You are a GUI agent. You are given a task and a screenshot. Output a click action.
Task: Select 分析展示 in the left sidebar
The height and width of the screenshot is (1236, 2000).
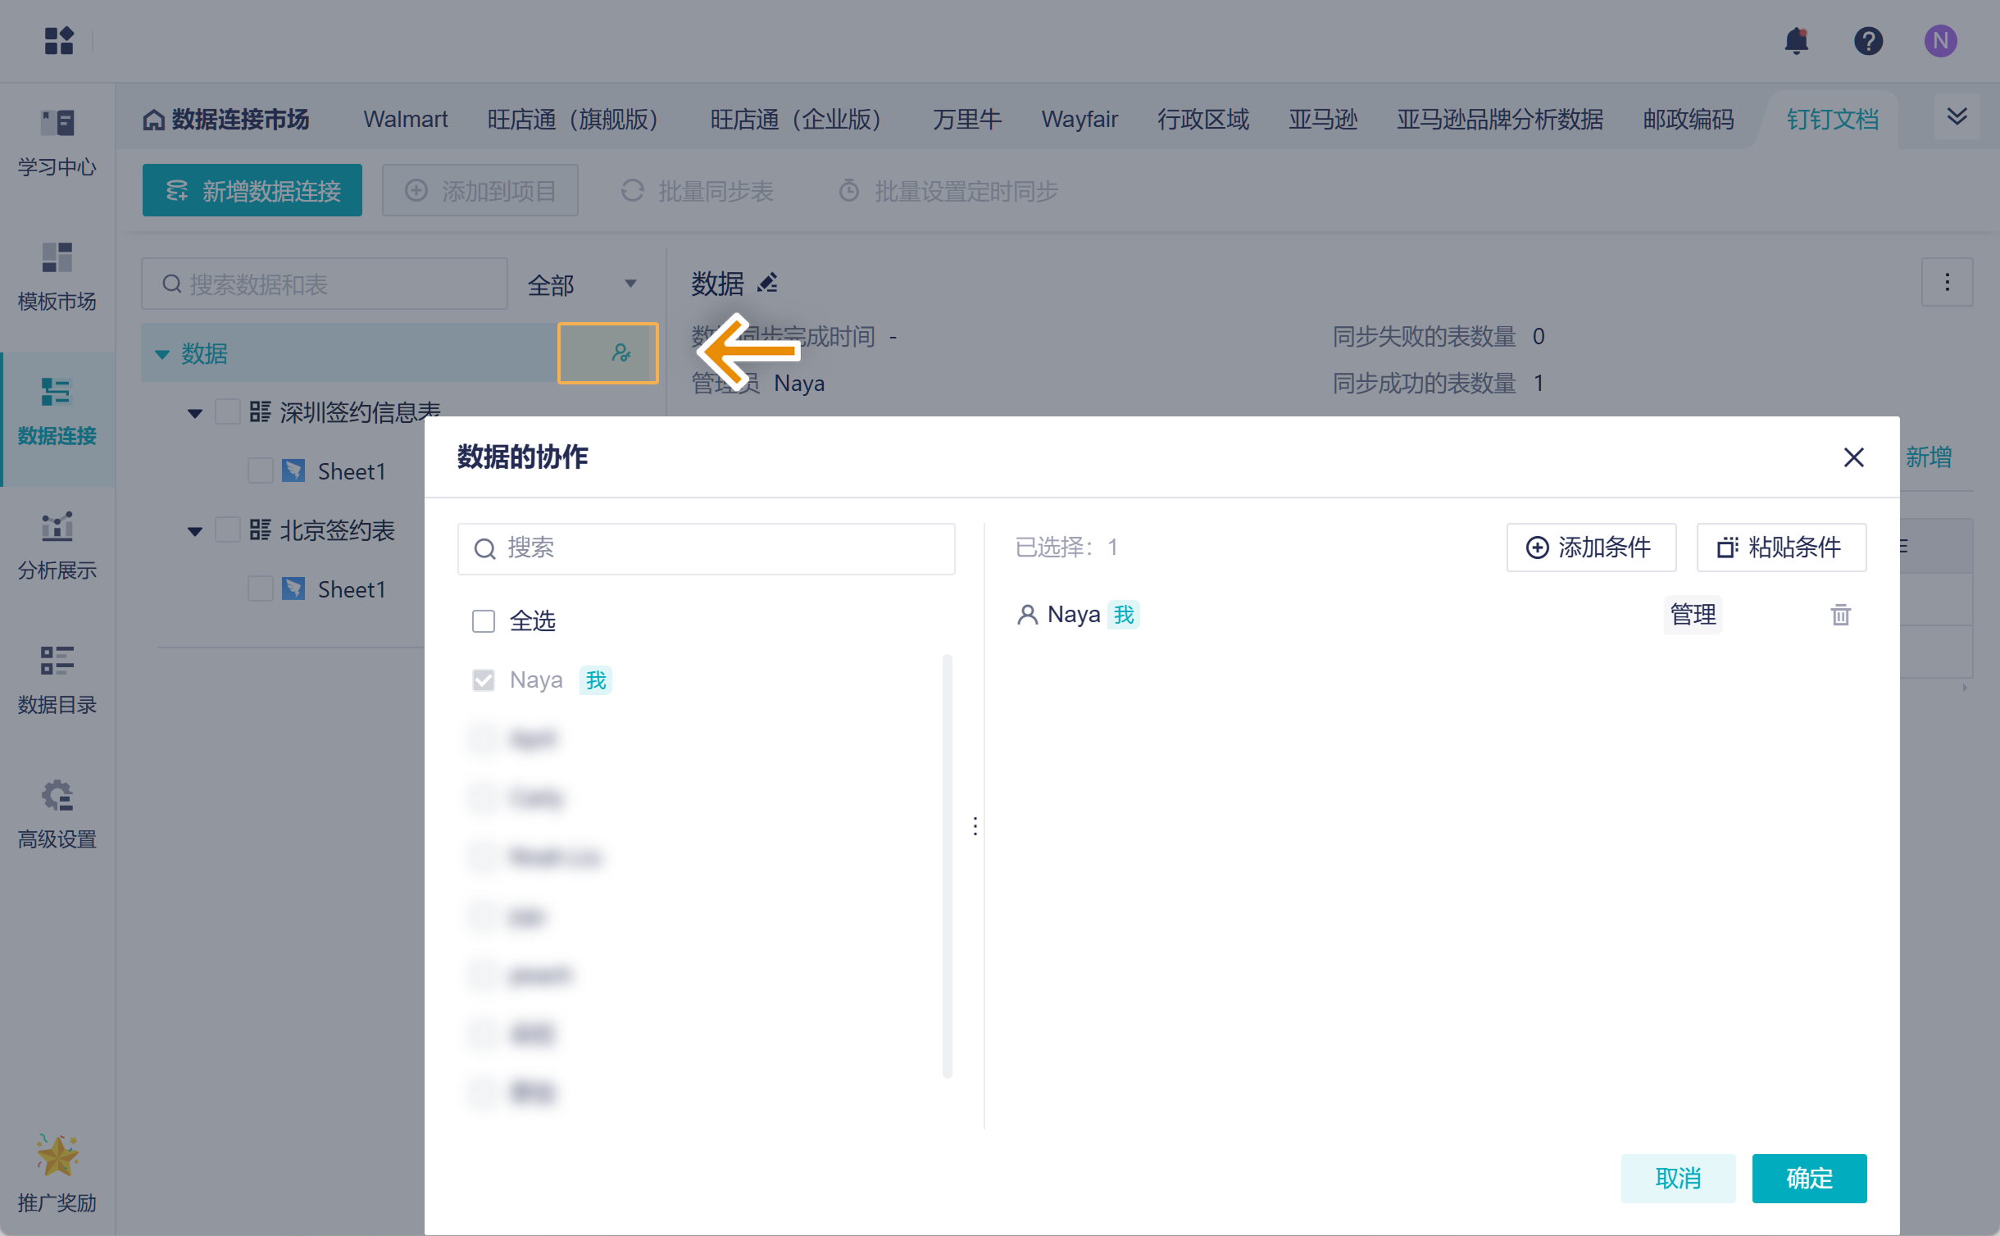(56, 545)
